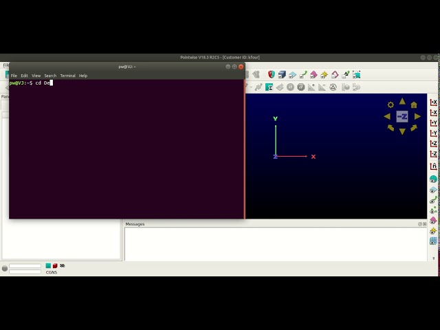Image resolution: width=440 pixels, height=330 pixels.
Task: Open the terminal Edit menu
Action: 25,76
